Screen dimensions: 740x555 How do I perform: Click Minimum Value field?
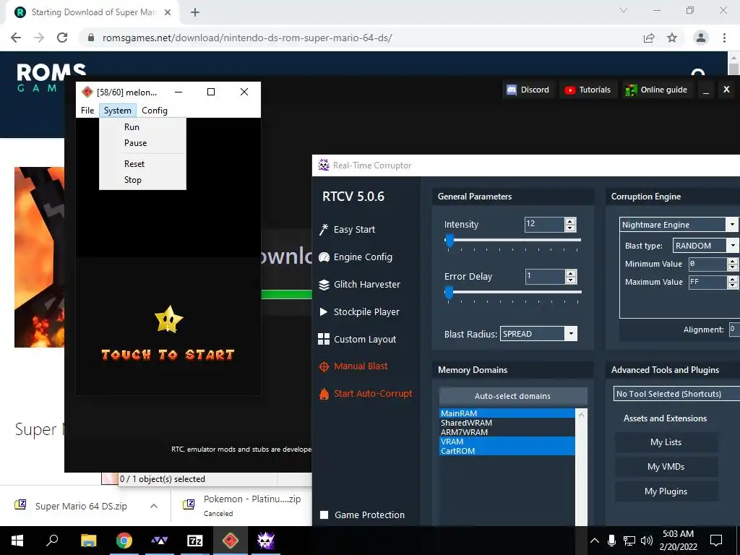coord(708,264)
